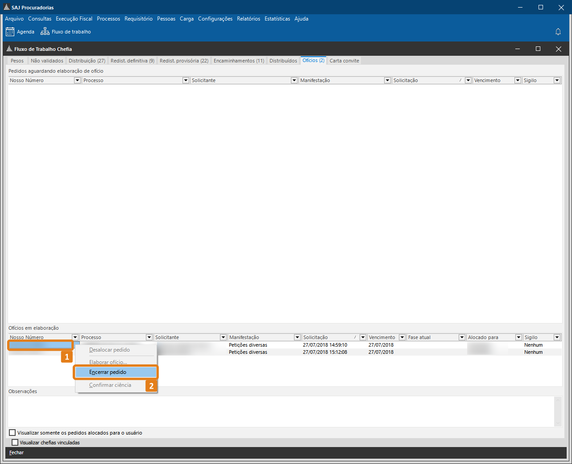Screen dimensions: 572x464
Task: Toggle 'Visualizar somente os pedidos alocados' checkbox
Action: pos(12,433)
